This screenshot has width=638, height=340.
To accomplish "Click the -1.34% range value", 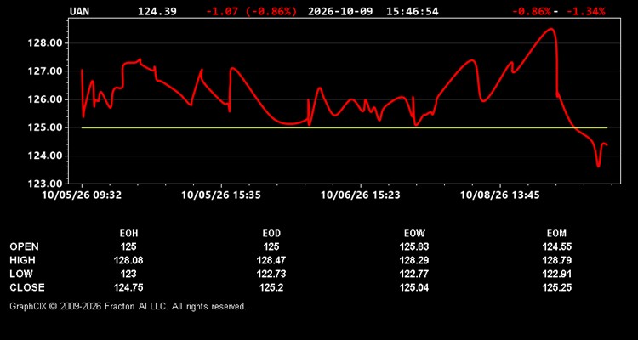I will (586, 11).
